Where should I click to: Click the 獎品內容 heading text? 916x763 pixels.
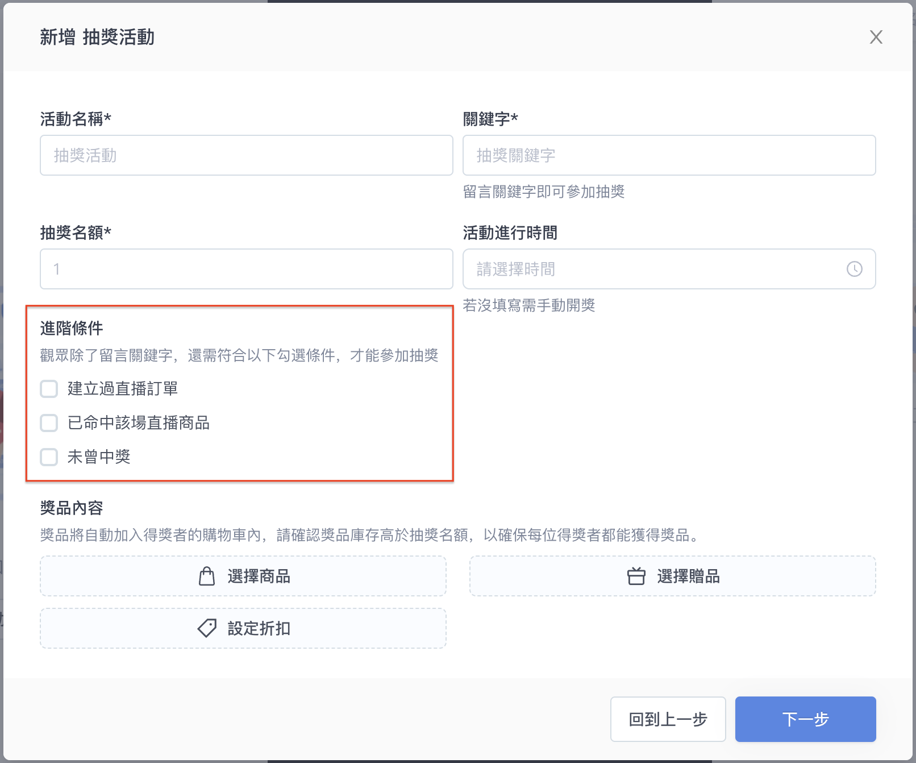[x=72, y=508]
